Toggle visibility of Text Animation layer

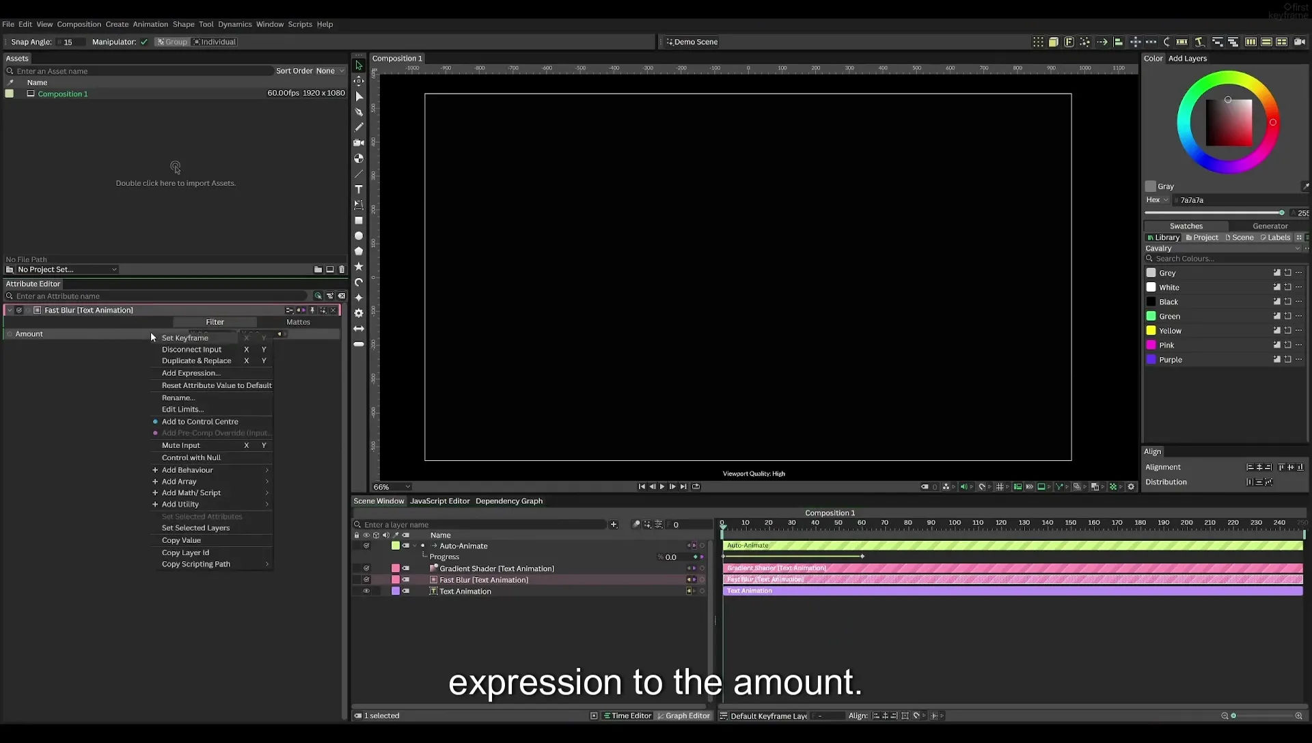tap(366, 591)
